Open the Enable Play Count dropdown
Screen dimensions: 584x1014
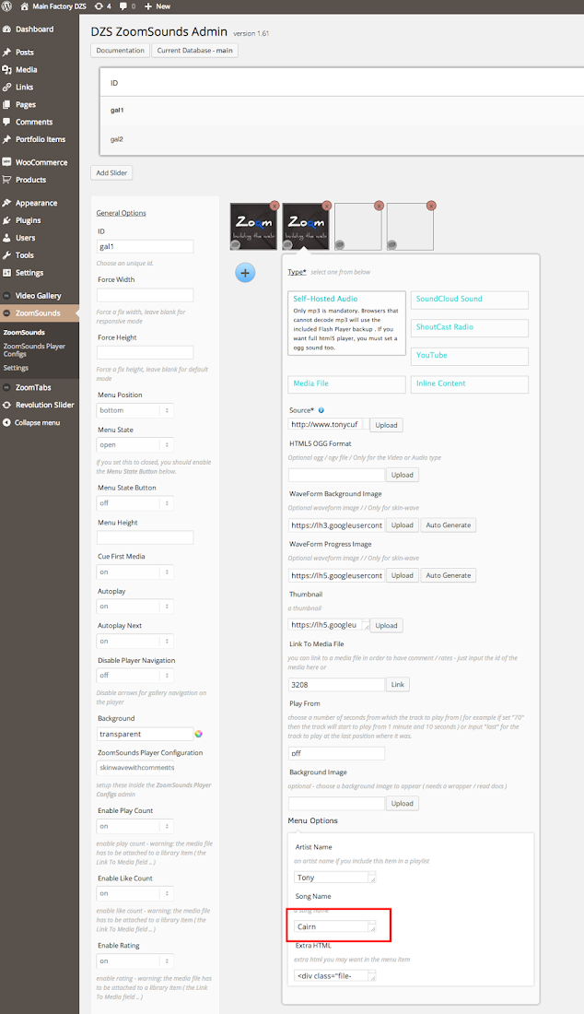coord(135,827)
